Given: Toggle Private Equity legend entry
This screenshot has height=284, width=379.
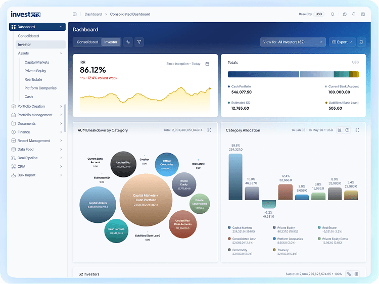Looking at the screenshot, I should coord(285,229).
